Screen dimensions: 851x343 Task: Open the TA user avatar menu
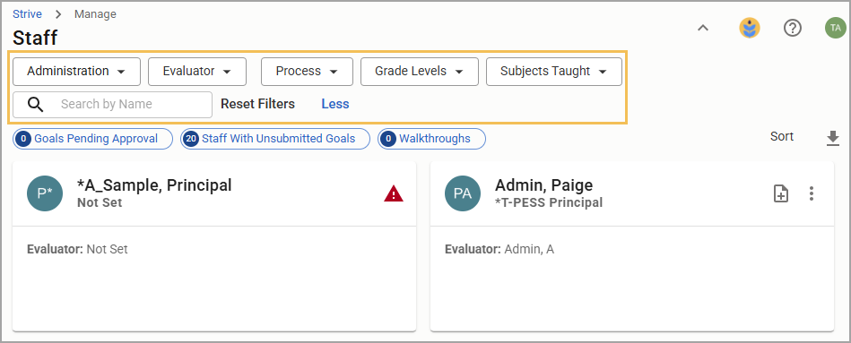[835, 28]
